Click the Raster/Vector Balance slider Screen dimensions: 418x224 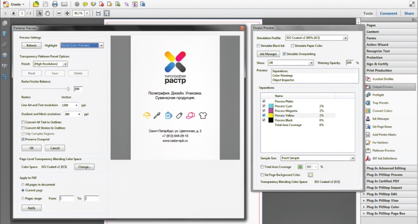[68, 89]
